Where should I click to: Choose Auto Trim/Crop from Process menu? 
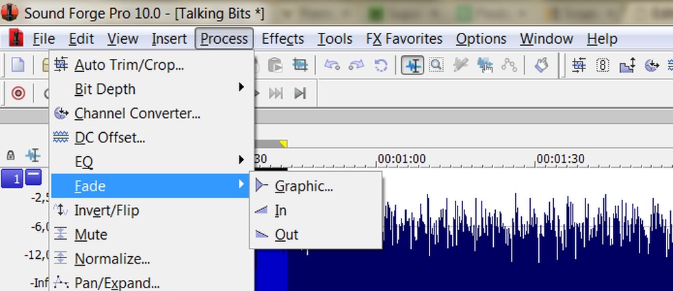[x=150, y=65]
